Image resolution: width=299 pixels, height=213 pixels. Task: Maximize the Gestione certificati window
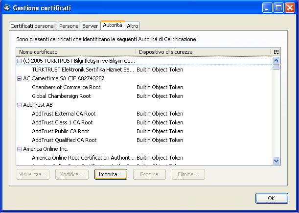pos(278,8)
